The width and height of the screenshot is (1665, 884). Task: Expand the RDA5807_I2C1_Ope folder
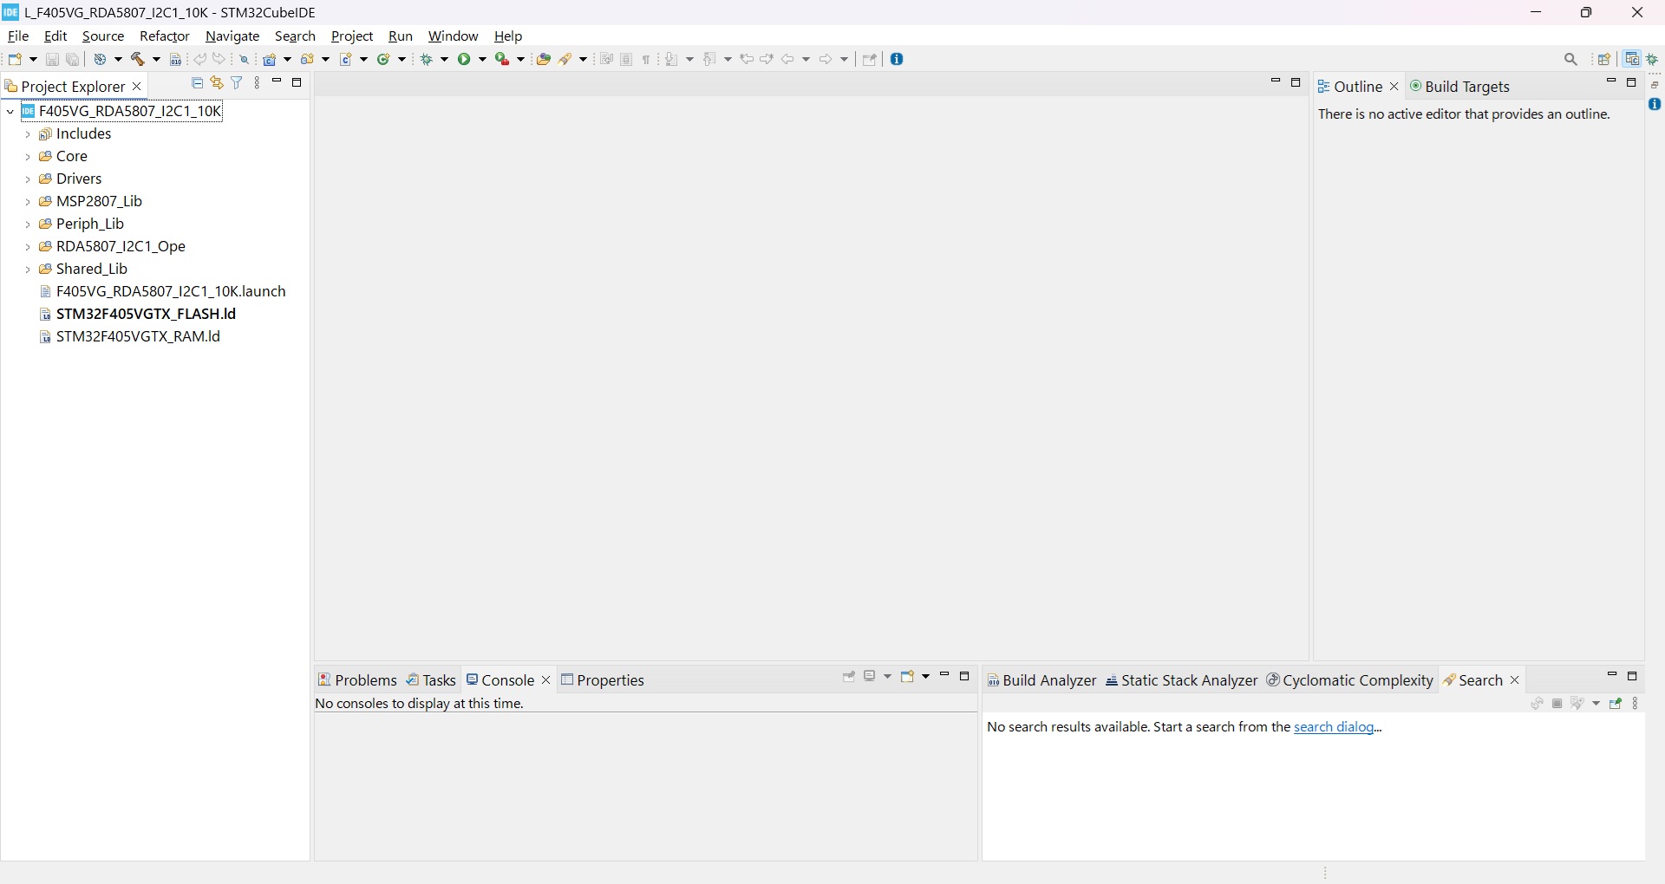[28, 248]
